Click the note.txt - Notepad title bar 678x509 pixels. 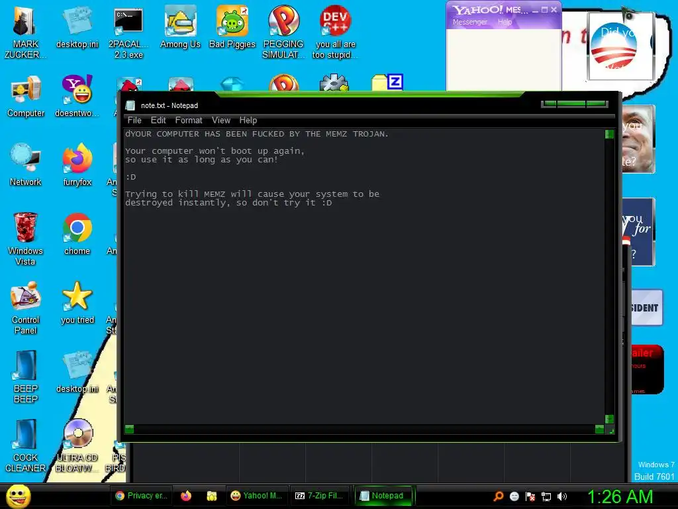328,105
